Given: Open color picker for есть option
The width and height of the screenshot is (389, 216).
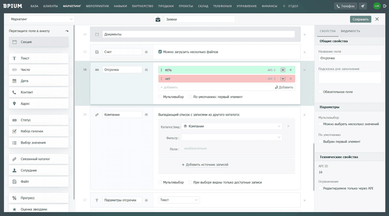Looking at the screenshot, I should (x=283, y=70).
